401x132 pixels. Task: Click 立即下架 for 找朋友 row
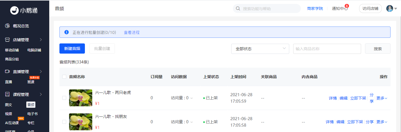[355, 122]
